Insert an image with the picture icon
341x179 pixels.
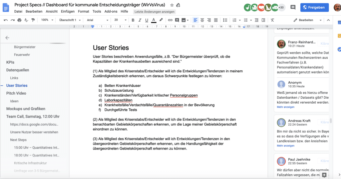point(183,20)
